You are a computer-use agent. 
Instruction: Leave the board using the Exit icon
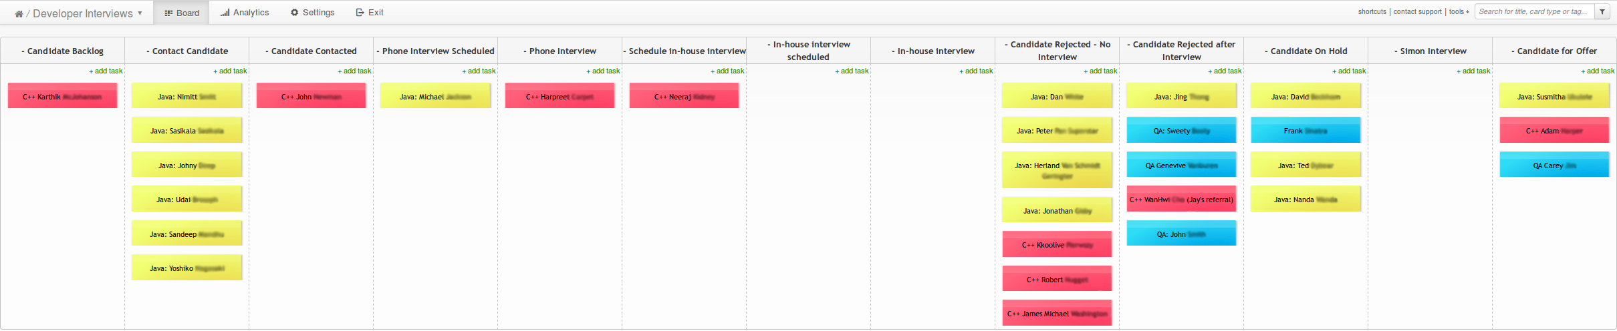360,12
